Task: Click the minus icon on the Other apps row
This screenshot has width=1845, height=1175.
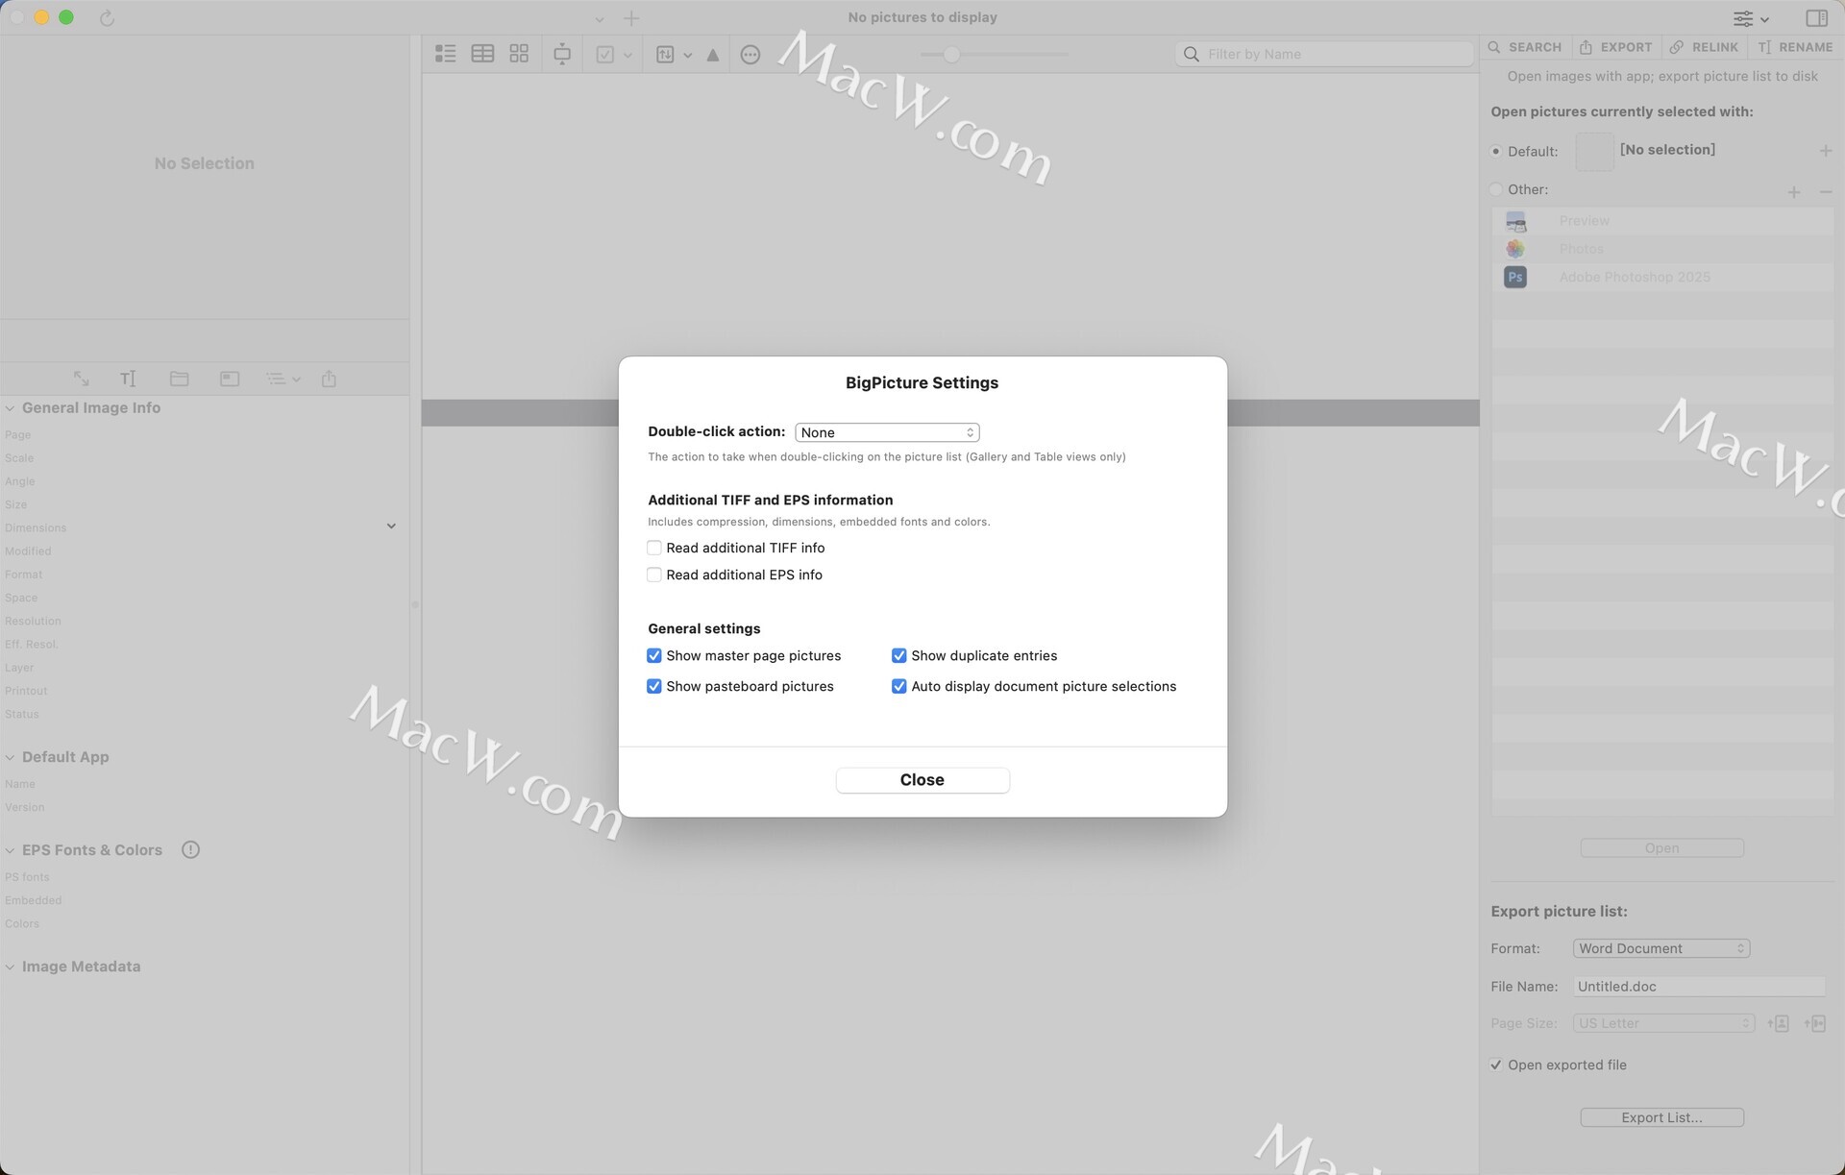Action: click(x=1826, y=192)
